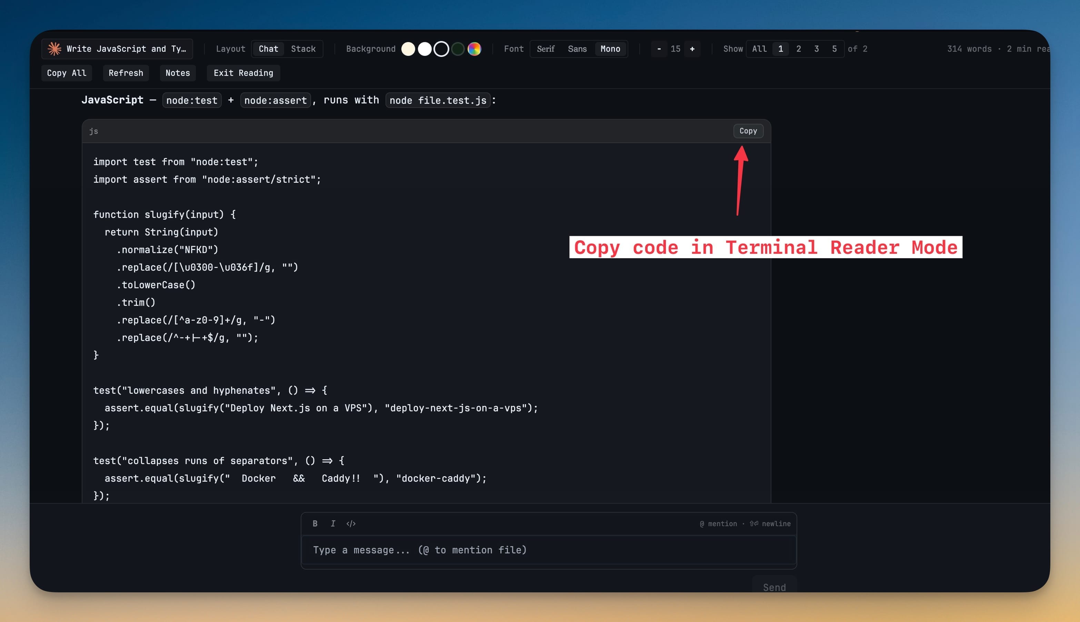Show last 2 messages

click(x=799, y=49)
